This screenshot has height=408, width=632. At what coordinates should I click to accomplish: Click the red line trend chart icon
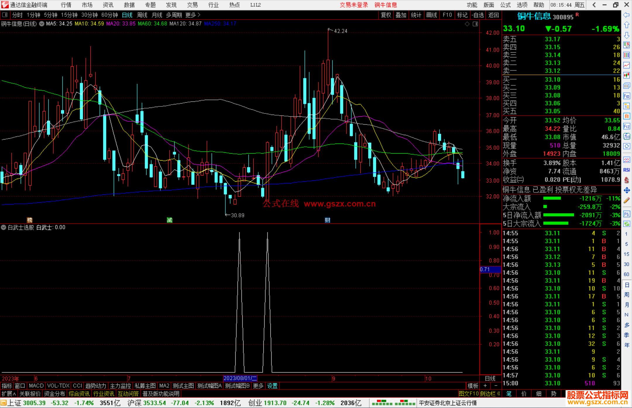(626, 65)
